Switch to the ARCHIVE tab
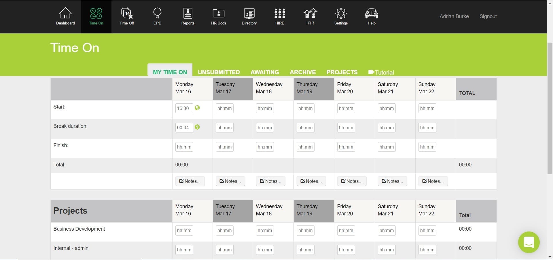Viewport: 553px width, 260px height. tap(303, 72)
